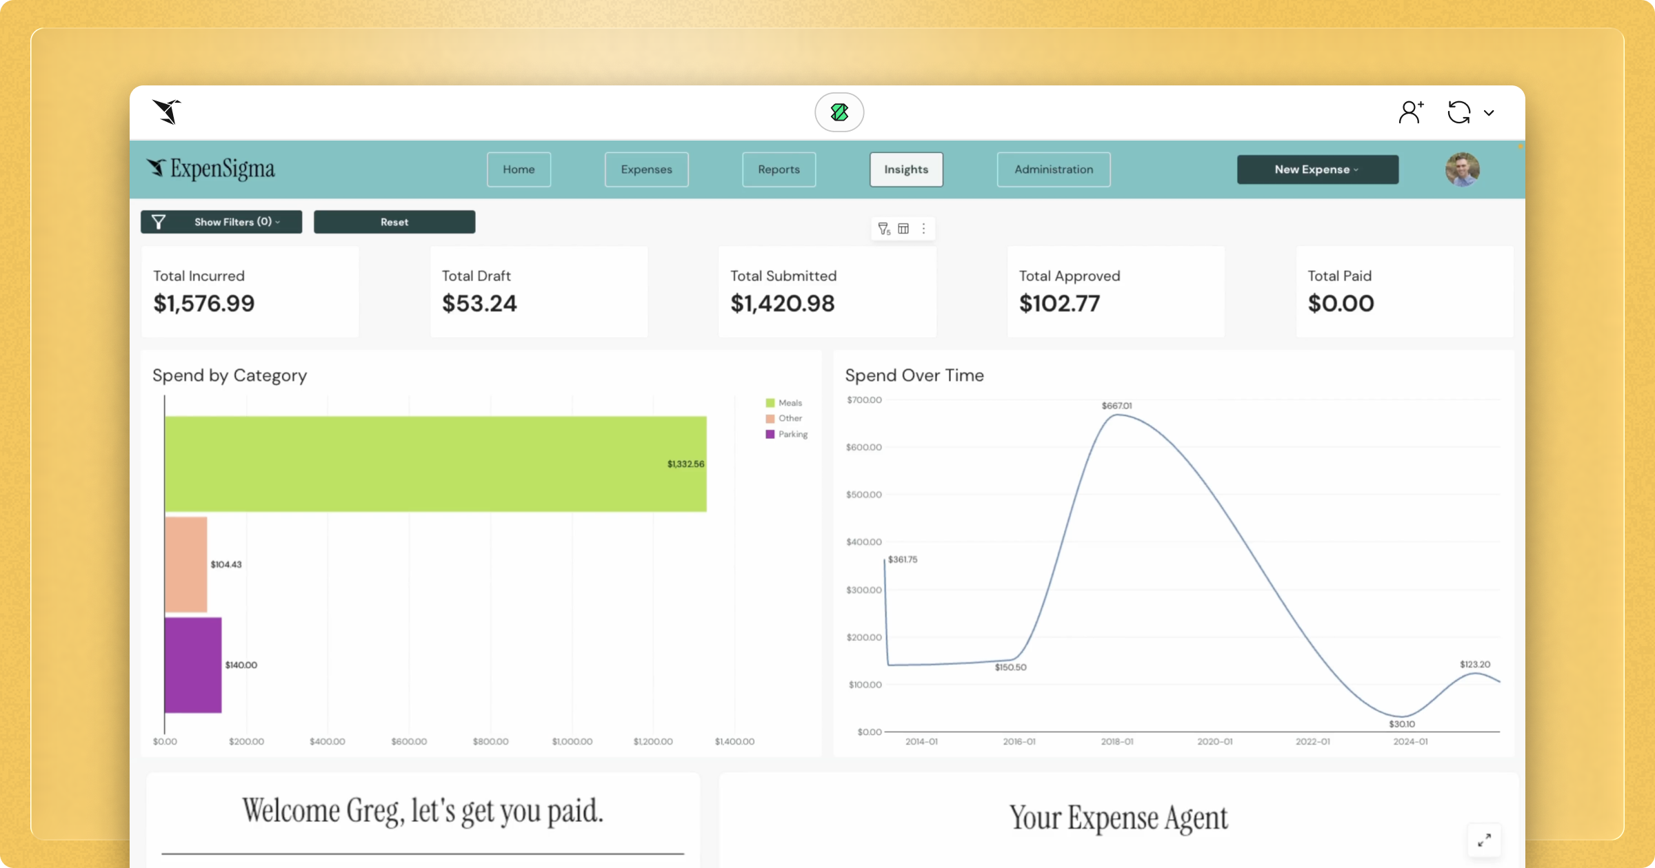Click the purple Parking bar
This screenshot has height=868, width=1655.
193,665
